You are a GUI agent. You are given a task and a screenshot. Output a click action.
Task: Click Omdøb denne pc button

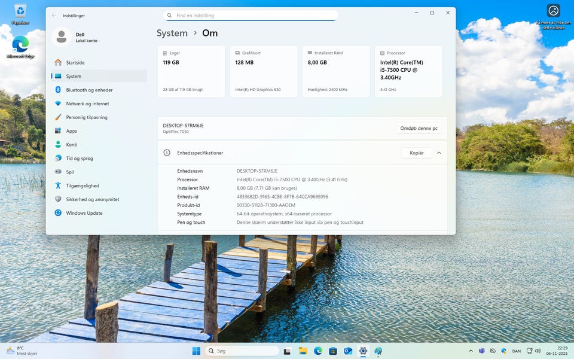tap(419, 129)
